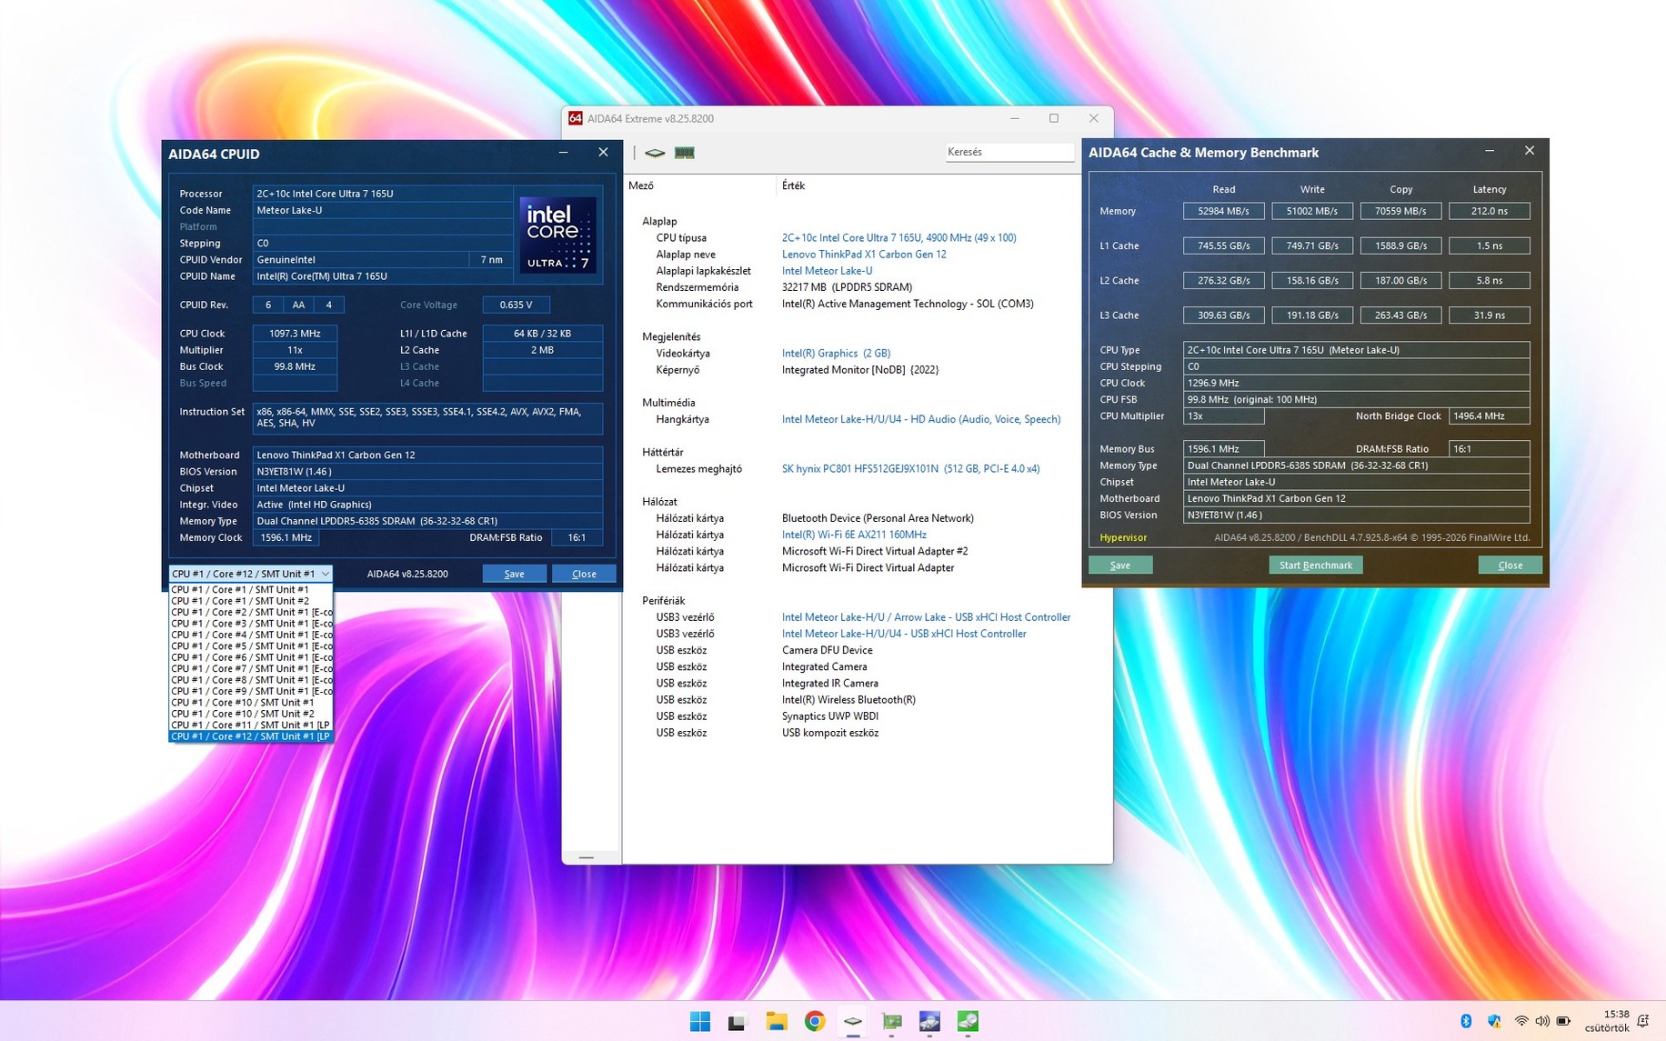
Task: Click the Core Voltage value 0.635 V
Action: tap(516, 305)
